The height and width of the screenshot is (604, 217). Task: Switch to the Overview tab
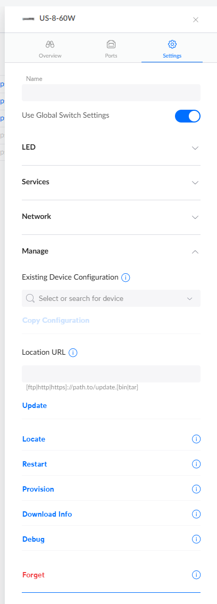click(50, 50)
